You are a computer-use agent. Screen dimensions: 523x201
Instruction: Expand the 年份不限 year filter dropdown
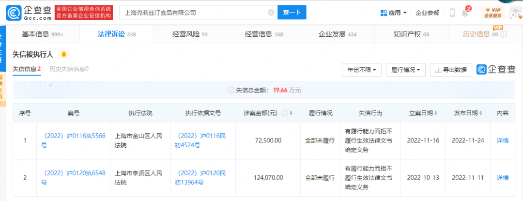pyautogui.click(x=361, y=70)
